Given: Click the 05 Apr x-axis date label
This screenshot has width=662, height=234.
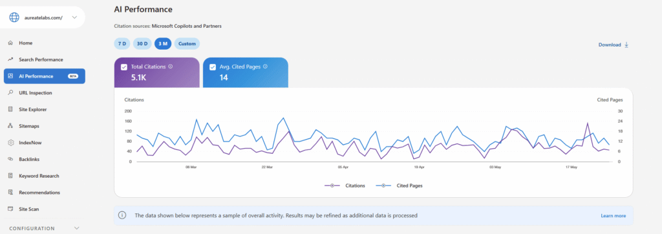Looking at the screenshot, I should pos(343,167).
